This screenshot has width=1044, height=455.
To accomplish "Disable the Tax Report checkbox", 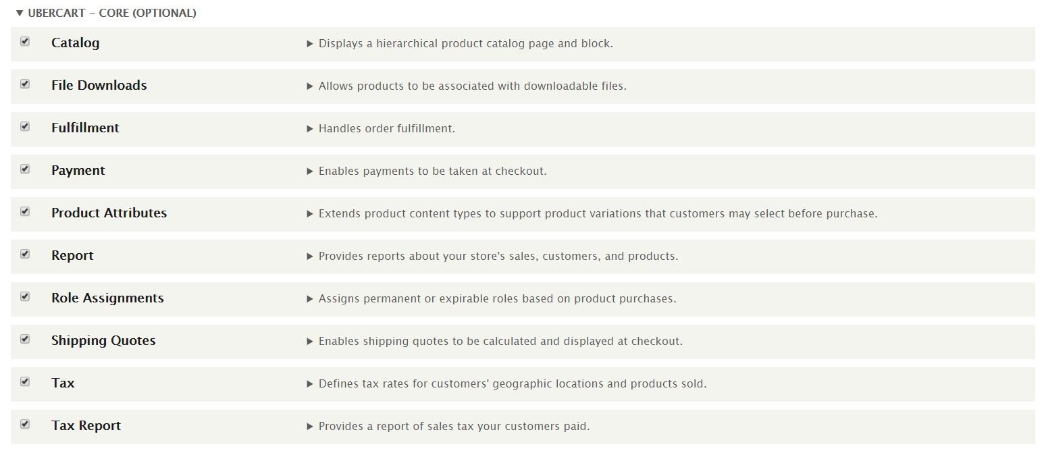I will [25, 425].
